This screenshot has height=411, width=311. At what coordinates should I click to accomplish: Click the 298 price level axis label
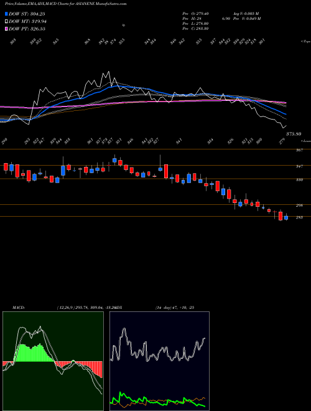point(299,205)
